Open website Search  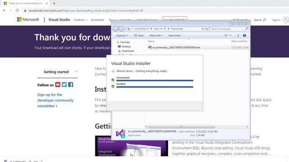pos(260,20)
